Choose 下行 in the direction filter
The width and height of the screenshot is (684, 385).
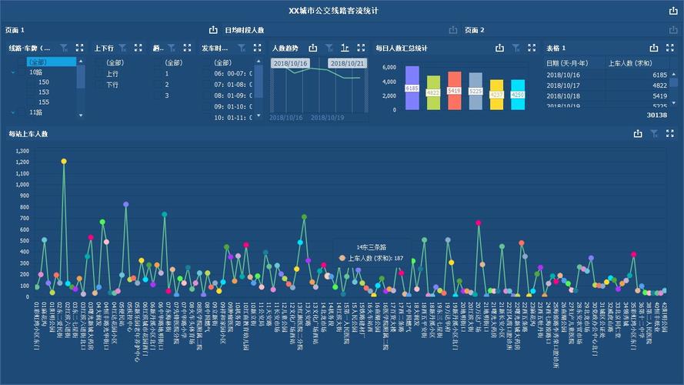[112, 85]
